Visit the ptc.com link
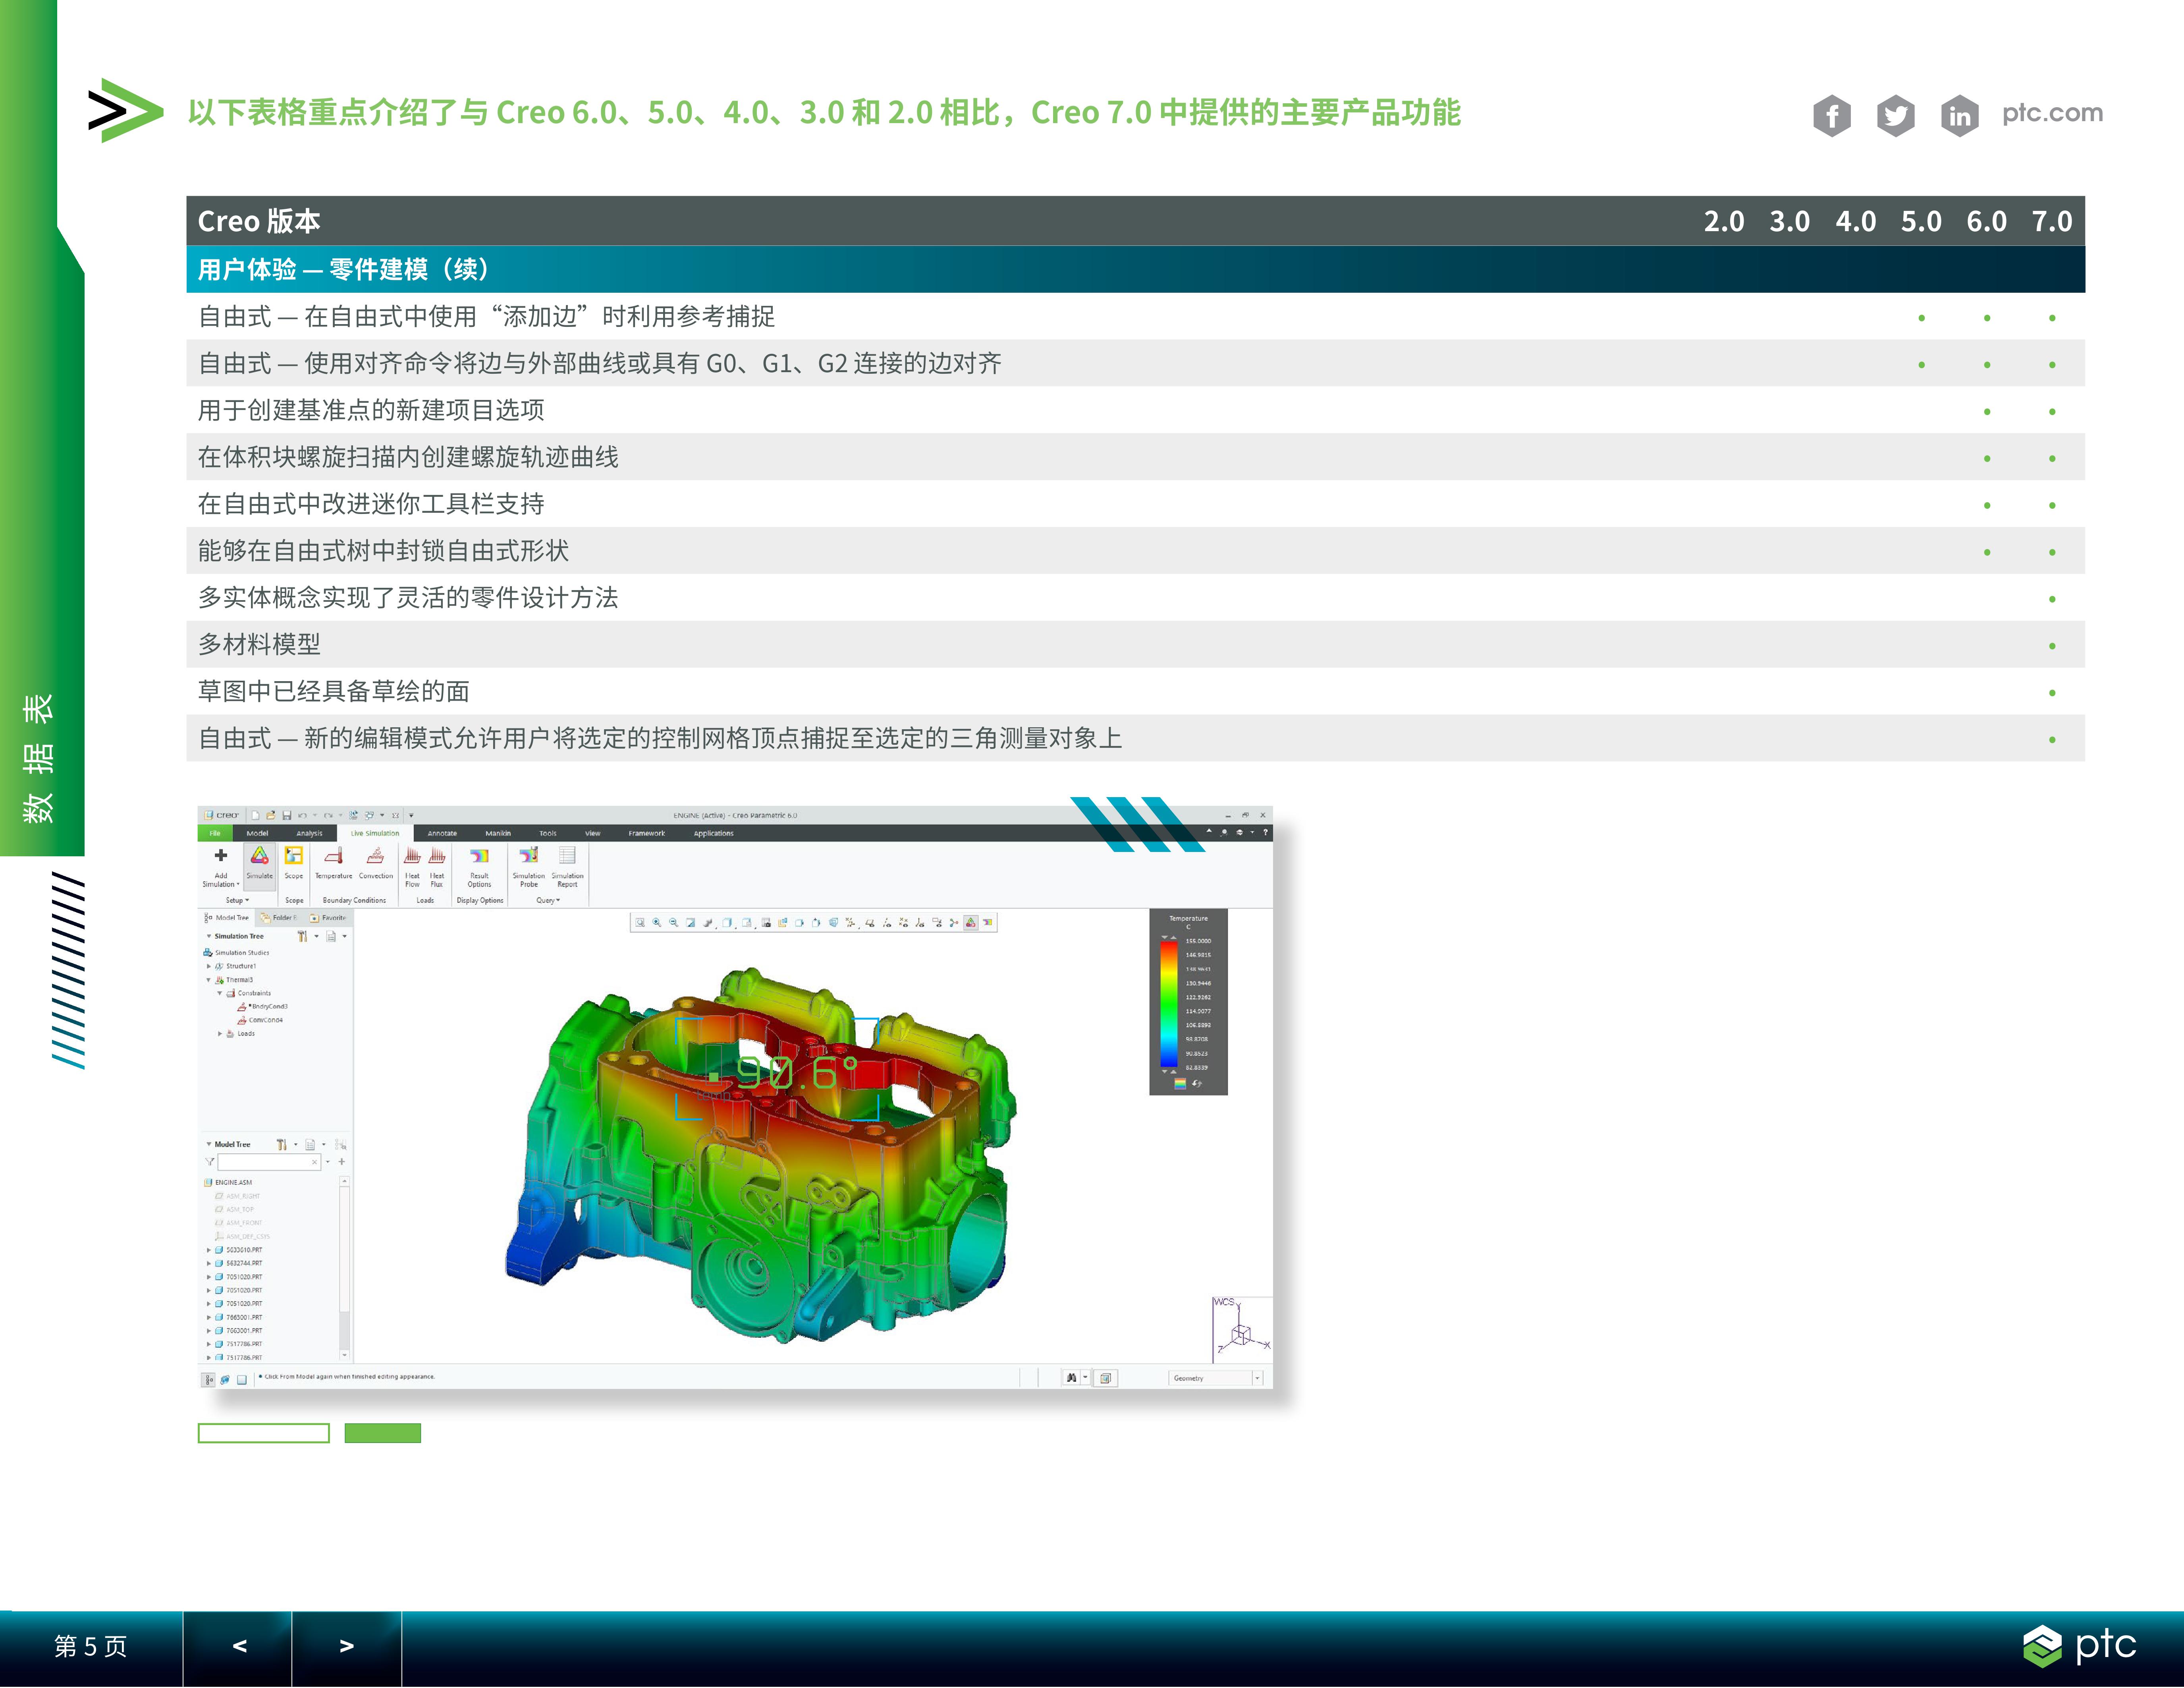Viewport: 2184px width, 1688px height. [x=2052, y=113]
